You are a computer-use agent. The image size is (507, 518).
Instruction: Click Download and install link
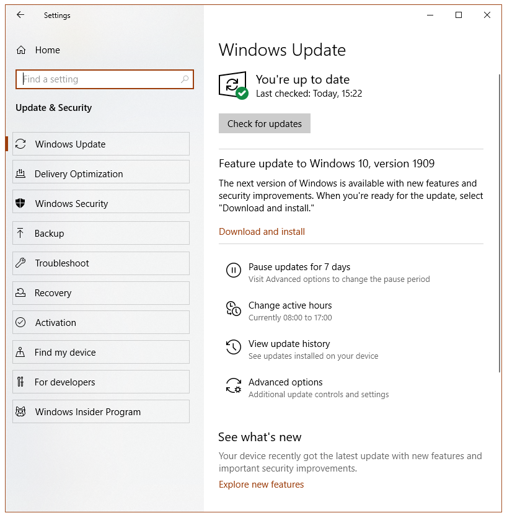(262, 232)
